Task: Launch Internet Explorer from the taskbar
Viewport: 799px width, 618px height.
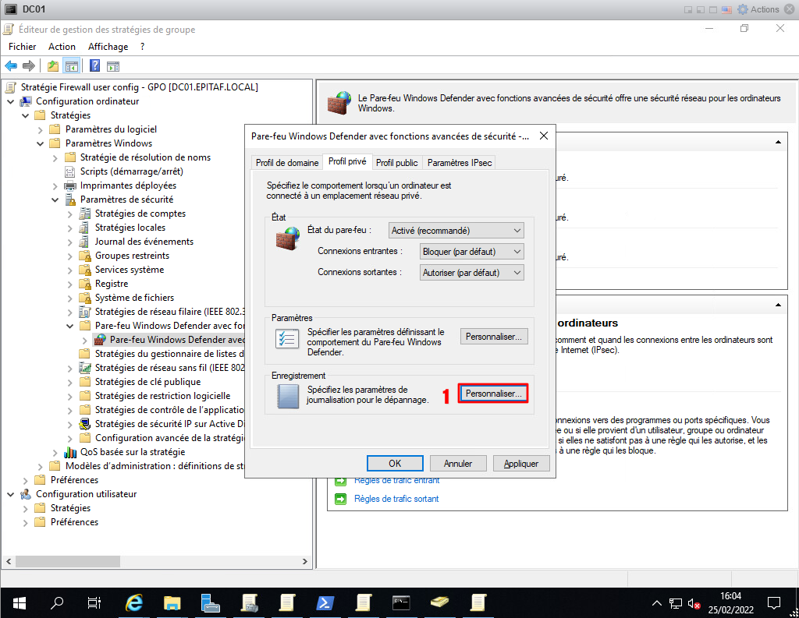Action: pos(135,602)
